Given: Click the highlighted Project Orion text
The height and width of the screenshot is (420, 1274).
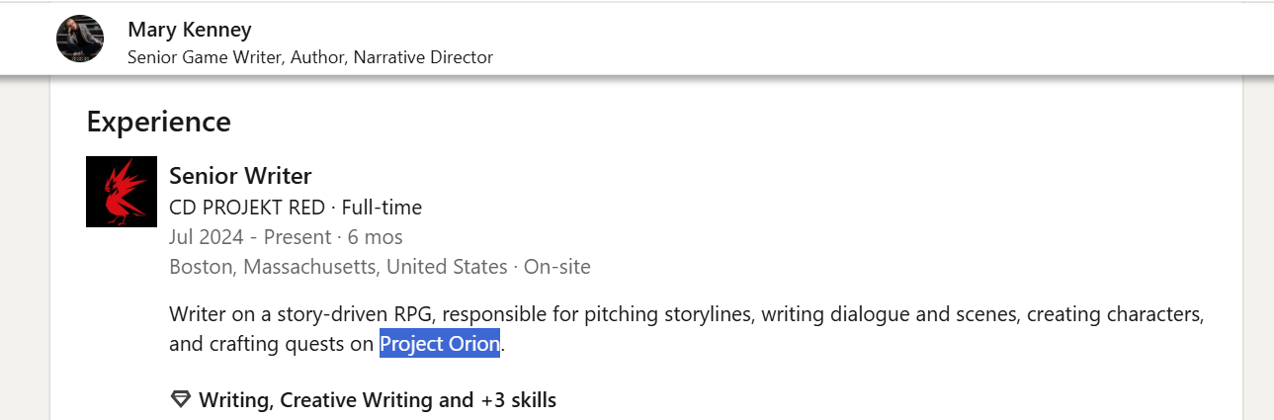Looking at the screenshot, I should coord(440,345).
